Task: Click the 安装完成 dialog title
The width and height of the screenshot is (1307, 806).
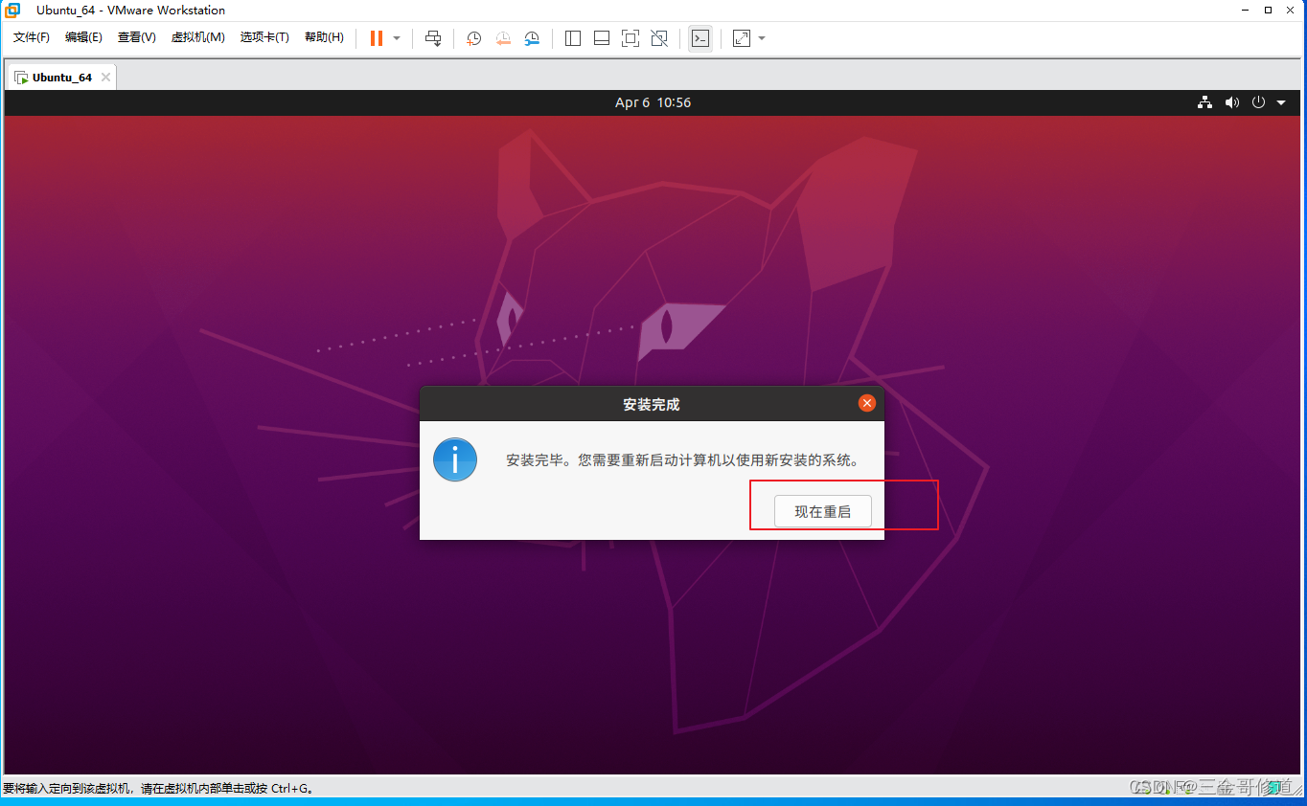Action: [x=652, y=404]
